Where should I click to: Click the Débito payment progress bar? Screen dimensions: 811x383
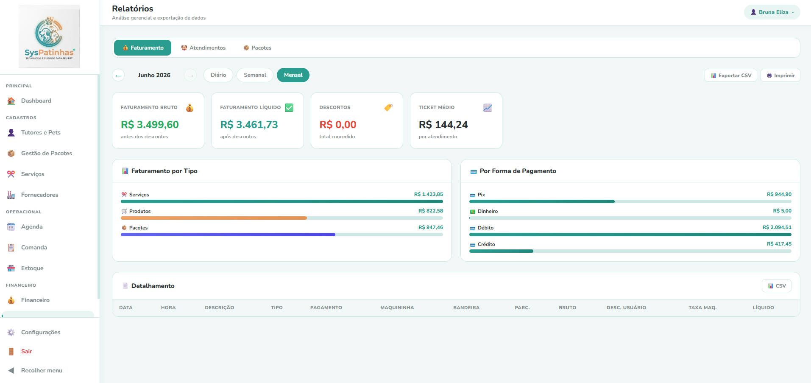tap(630, 235)
